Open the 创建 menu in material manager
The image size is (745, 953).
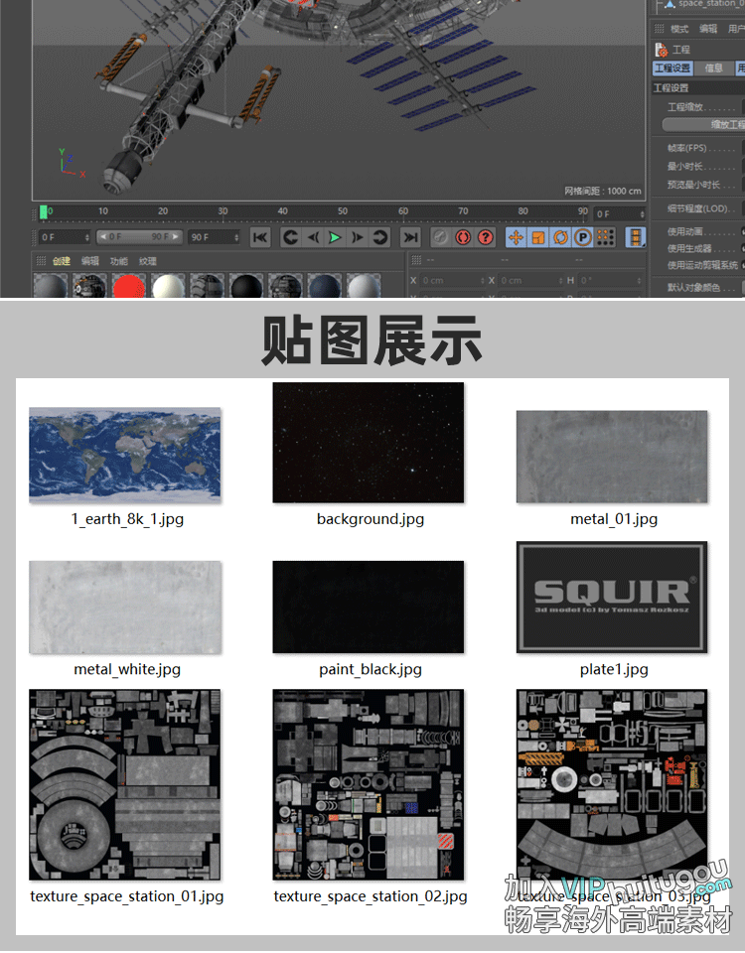click(x=62, y=261)
